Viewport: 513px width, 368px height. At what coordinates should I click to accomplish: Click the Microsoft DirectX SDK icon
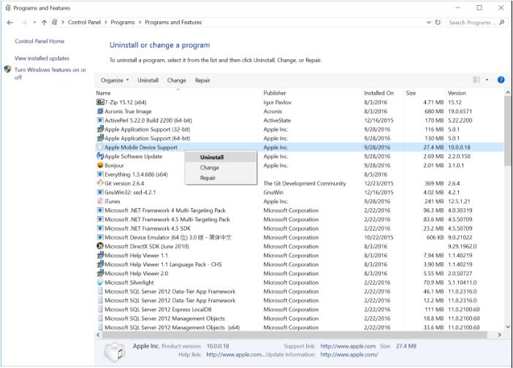coord(100,246)
